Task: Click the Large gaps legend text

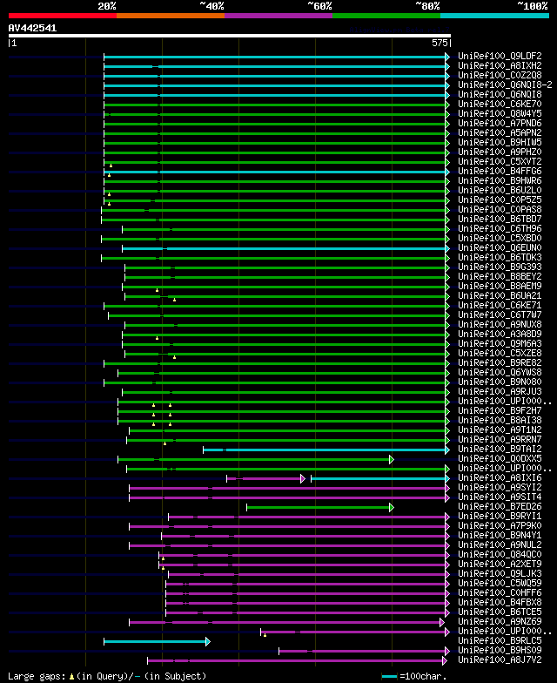Action: tap(107, 676)
